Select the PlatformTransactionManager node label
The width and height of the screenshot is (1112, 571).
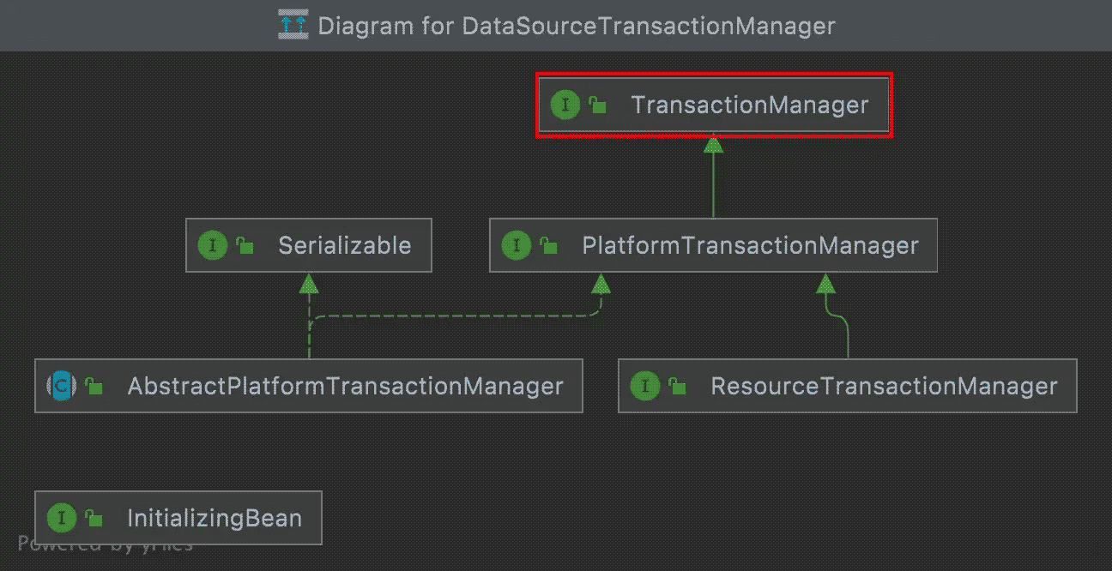point(750,246)
